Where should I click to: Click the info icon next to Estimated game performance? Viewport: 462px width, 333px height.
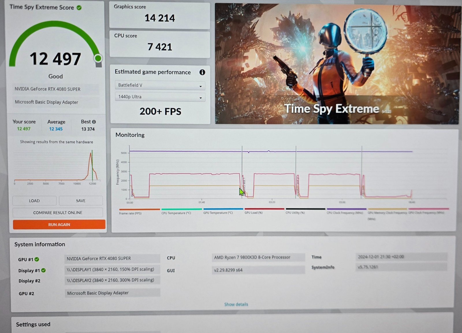coord(202,72)
